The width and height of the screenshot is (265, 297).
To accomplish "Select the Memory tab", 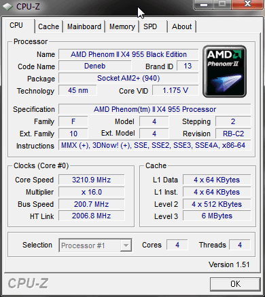I will tap(122, 26).
